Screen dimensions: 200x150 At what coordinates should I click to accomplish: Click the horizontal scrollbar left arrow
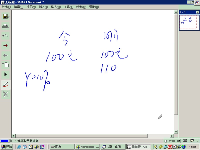tap(14, 136)
